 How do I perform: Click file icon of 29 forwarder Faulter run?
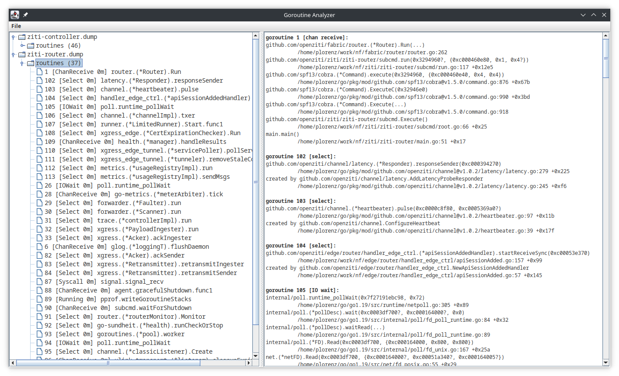[x=39, y=203]
